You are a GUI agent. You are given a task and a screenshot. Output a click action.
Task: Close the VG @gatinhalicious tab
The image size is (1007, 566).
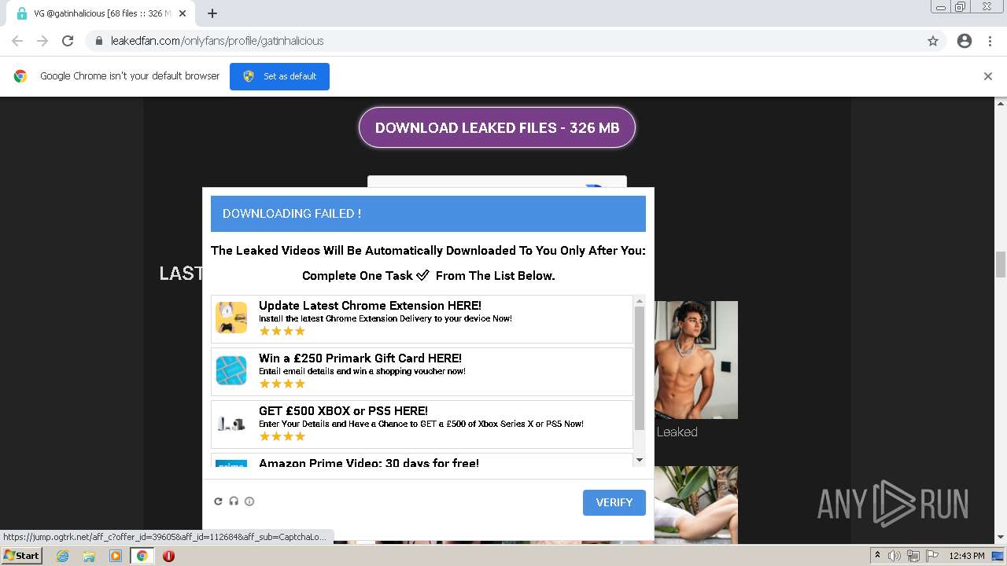click(x=183, y=13)
